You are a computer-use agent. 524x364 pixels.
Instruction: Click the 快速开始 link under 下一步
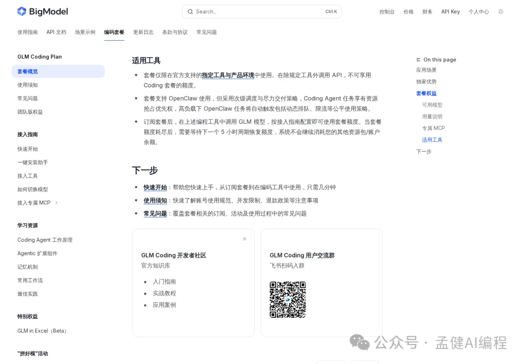155,187
